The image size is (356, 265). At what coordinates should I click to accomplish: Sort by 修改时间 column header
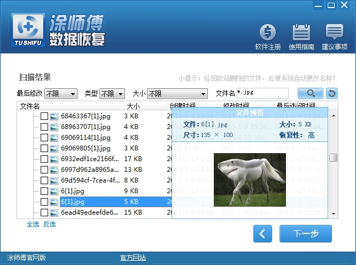[x=246, y=104]
